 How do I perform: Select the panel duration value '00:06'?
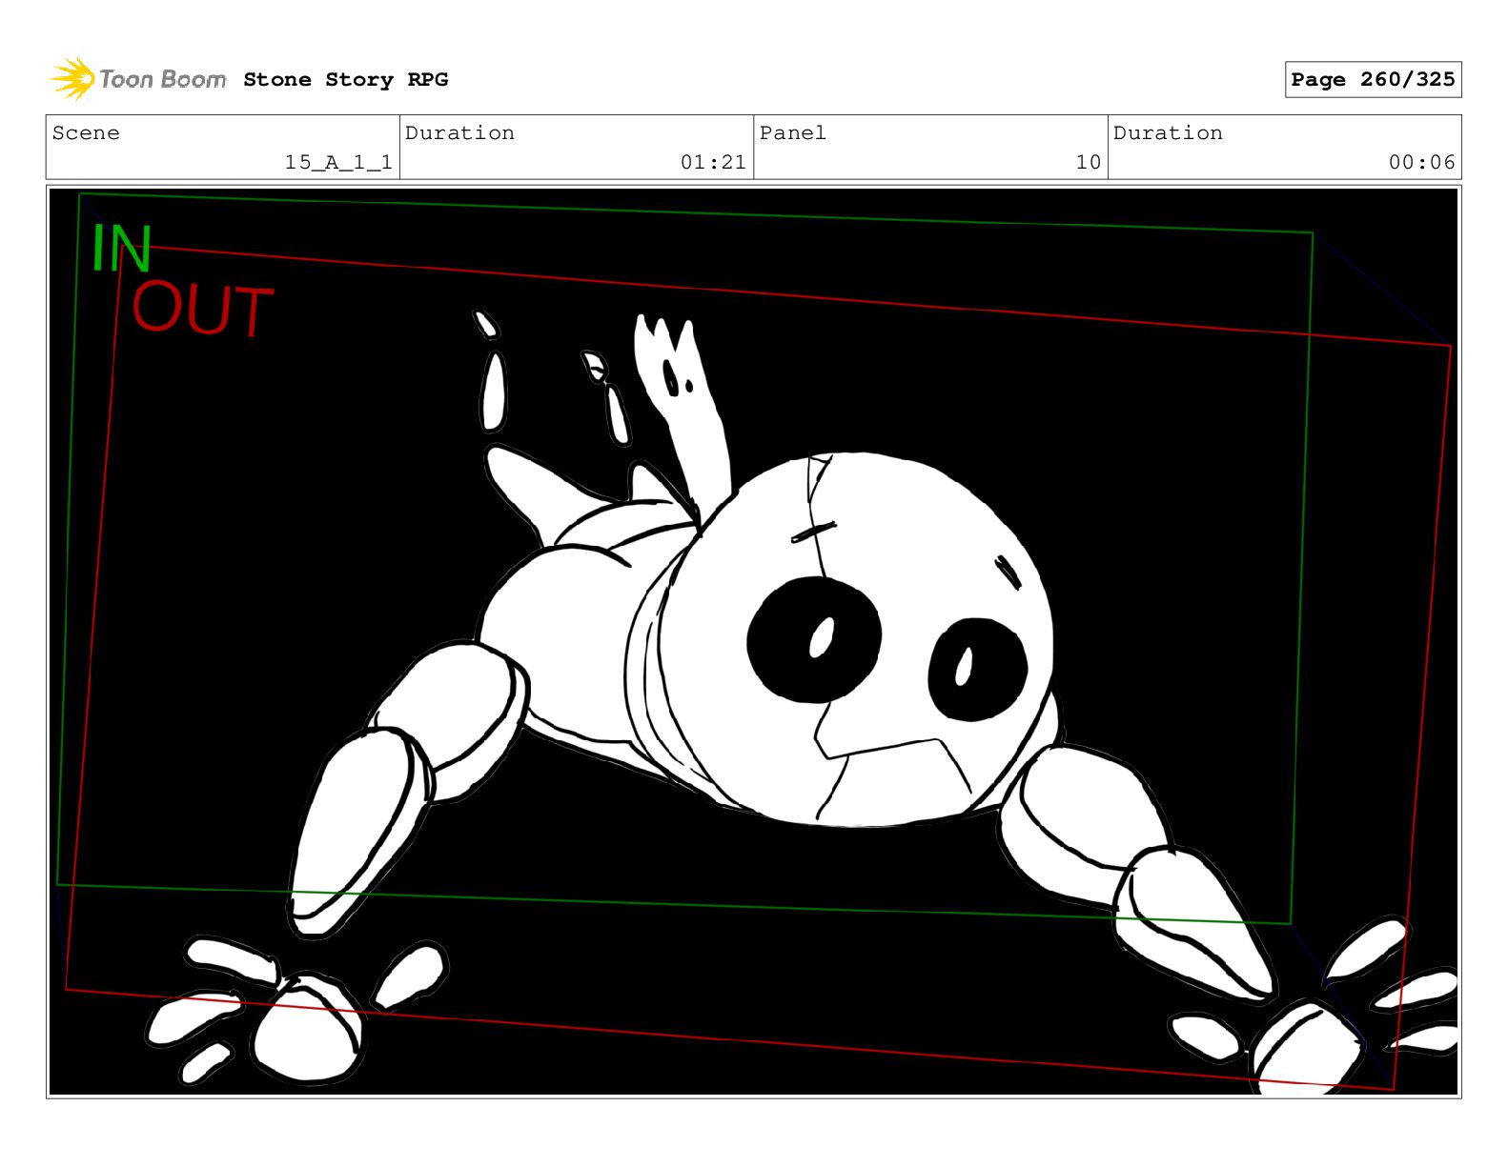tap(1421, 162)
